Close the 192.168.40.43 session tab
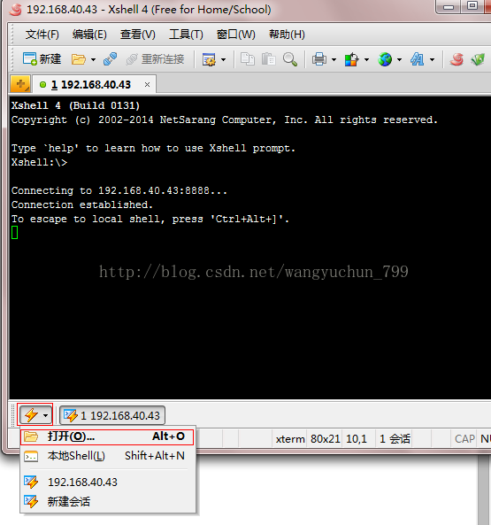This screenshot has width=491, height=525. pyautogui.click(x=147, y=85)
